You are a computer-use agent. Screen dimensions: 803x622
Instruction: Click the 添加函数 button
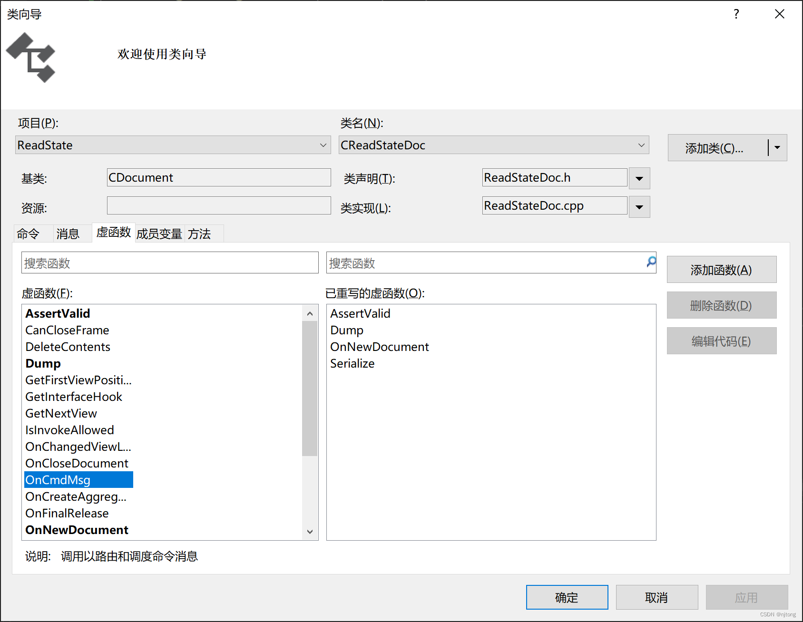point(721,269)
